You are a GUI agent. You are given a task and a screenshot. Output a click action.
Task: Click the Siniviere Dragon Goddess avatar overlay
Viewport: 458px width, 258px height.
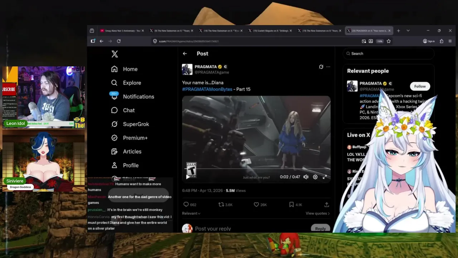tap(43, 161)
